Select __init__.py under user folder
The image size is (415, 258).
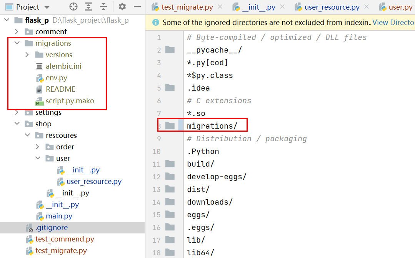[x=83, y=170]
